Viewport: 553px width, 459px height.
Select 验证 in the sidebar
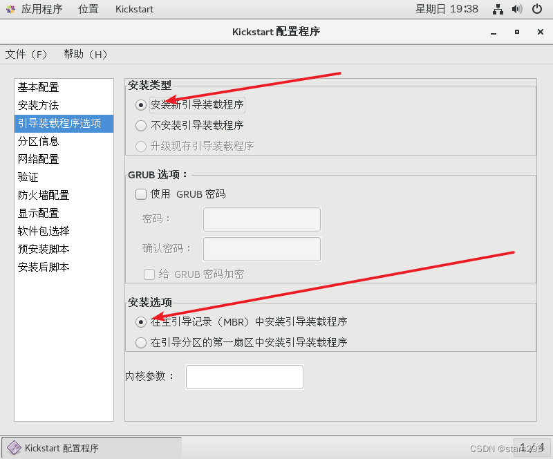64,178
